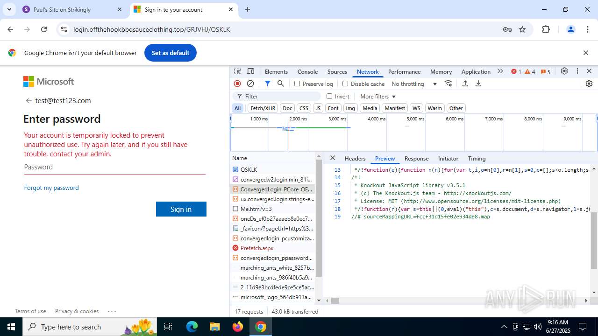Open the password manager key icon
Screen dimensions: 598x336
coord(507,29)
